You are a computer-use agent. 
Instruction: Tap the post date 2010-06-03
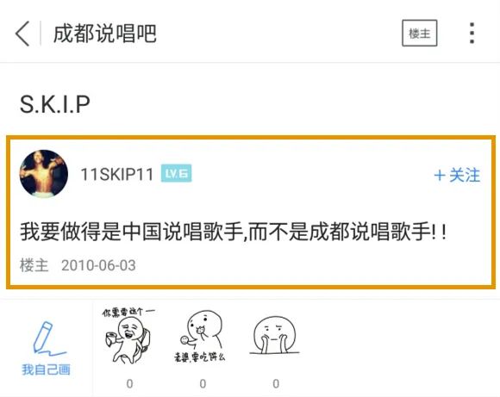98,265
